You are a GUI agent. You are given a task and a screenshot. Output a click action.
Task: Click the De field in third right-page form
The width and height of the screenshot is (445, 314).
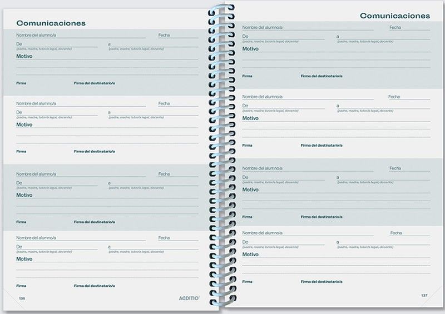[x=283, y=177]
